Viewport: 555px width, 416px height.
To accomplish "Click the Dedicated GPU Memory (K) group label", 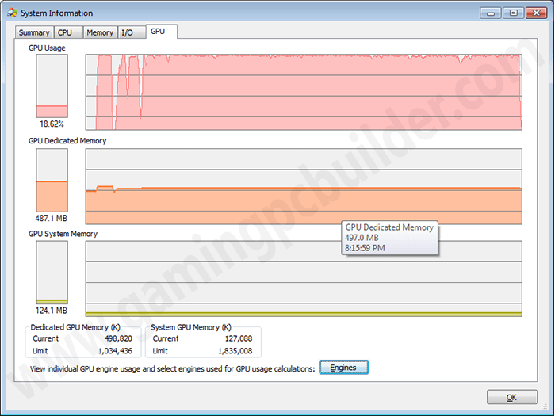I will [x=75, y=327].
